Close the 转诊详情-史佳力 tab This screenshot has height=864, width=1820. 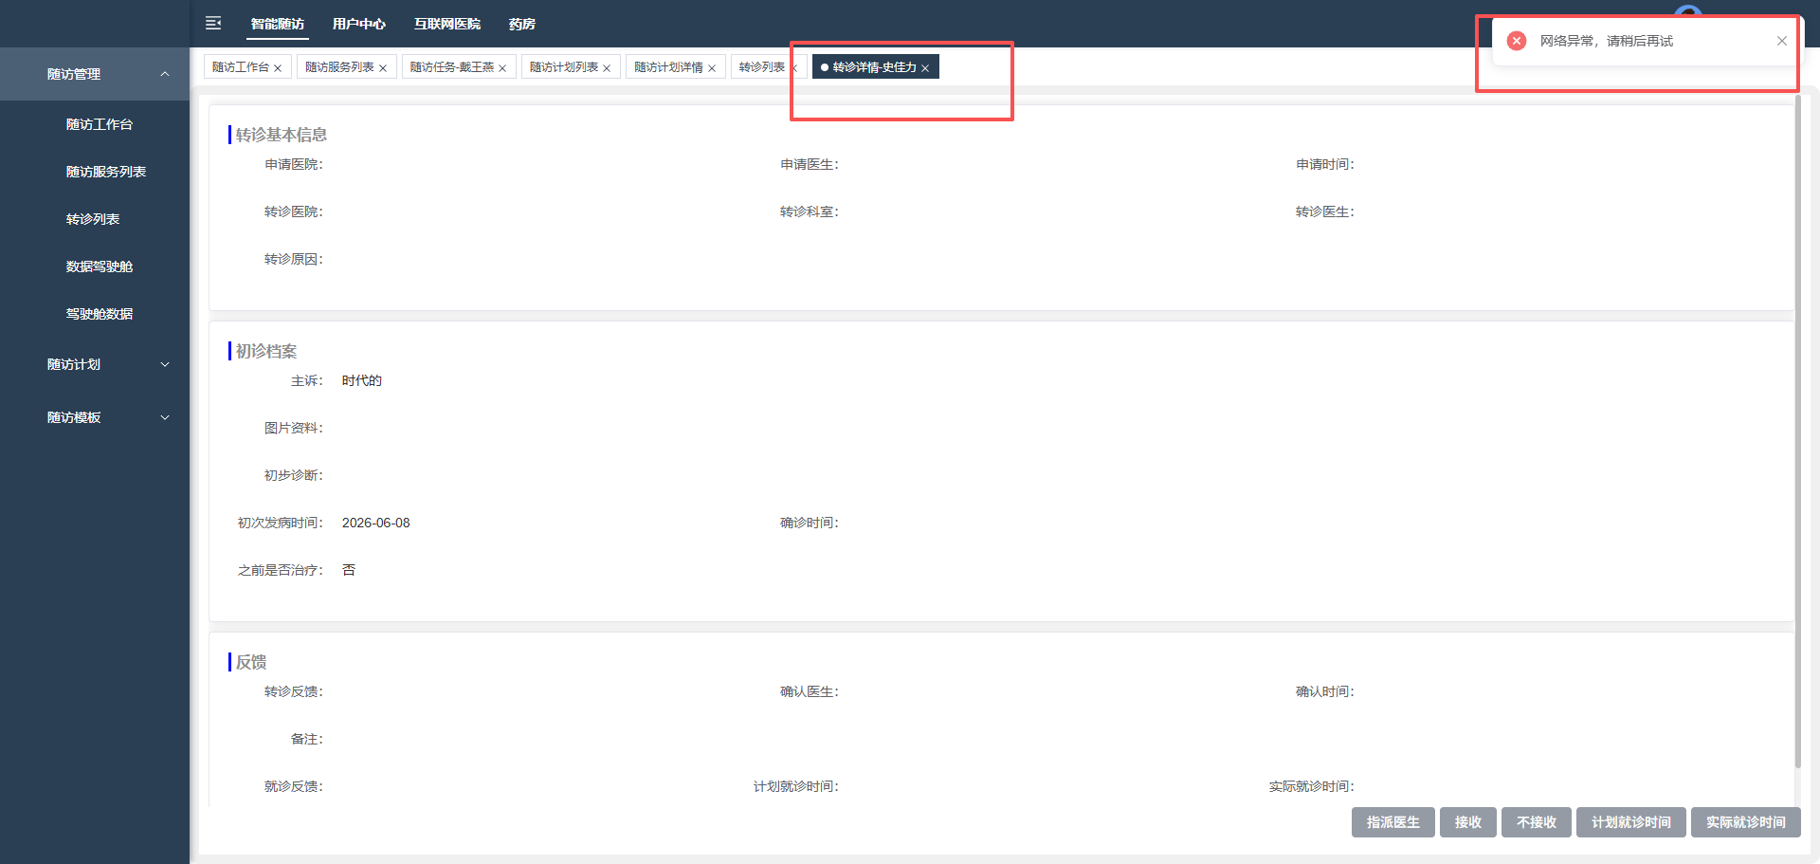(925, 68)
